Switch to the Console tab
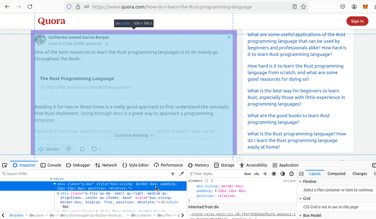The height and width of the screenshot is (219, 376). (x=51, y=165)
